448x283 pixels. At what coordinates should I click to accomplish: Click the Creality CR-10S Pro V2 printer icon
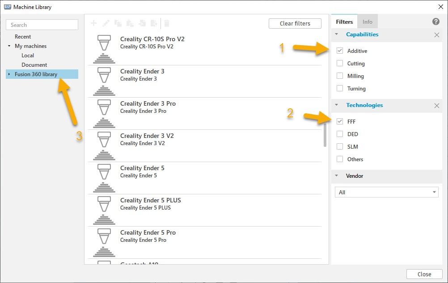104,49
